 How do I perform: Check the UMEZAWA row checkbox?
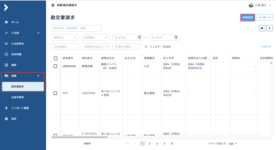coord(55,66)
